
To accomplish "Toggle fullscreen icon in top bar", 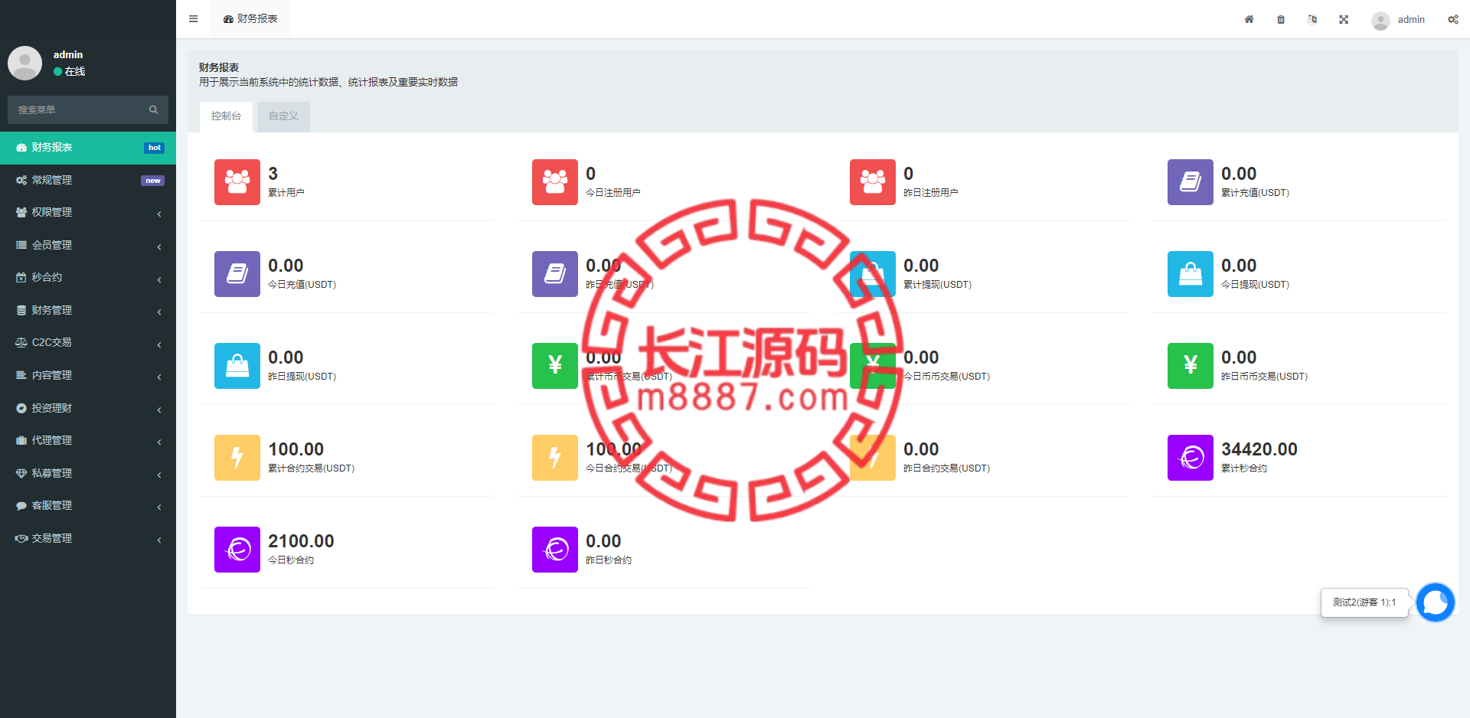I will 1344,19.
